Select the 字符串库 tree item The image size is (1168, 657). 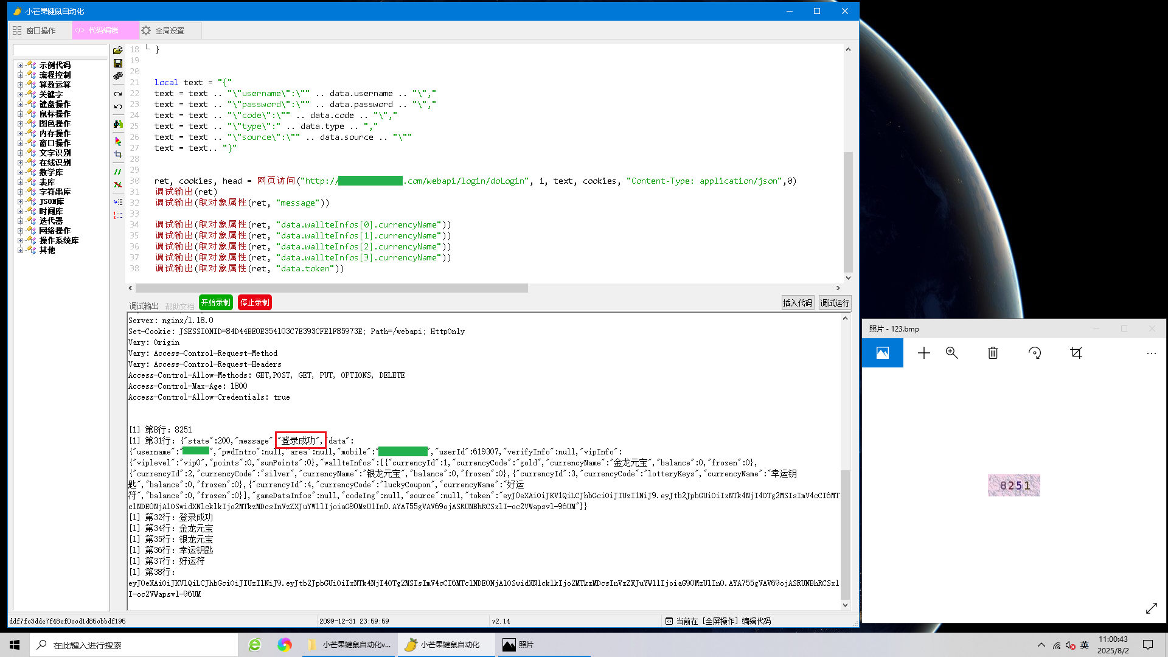[55, 192]
